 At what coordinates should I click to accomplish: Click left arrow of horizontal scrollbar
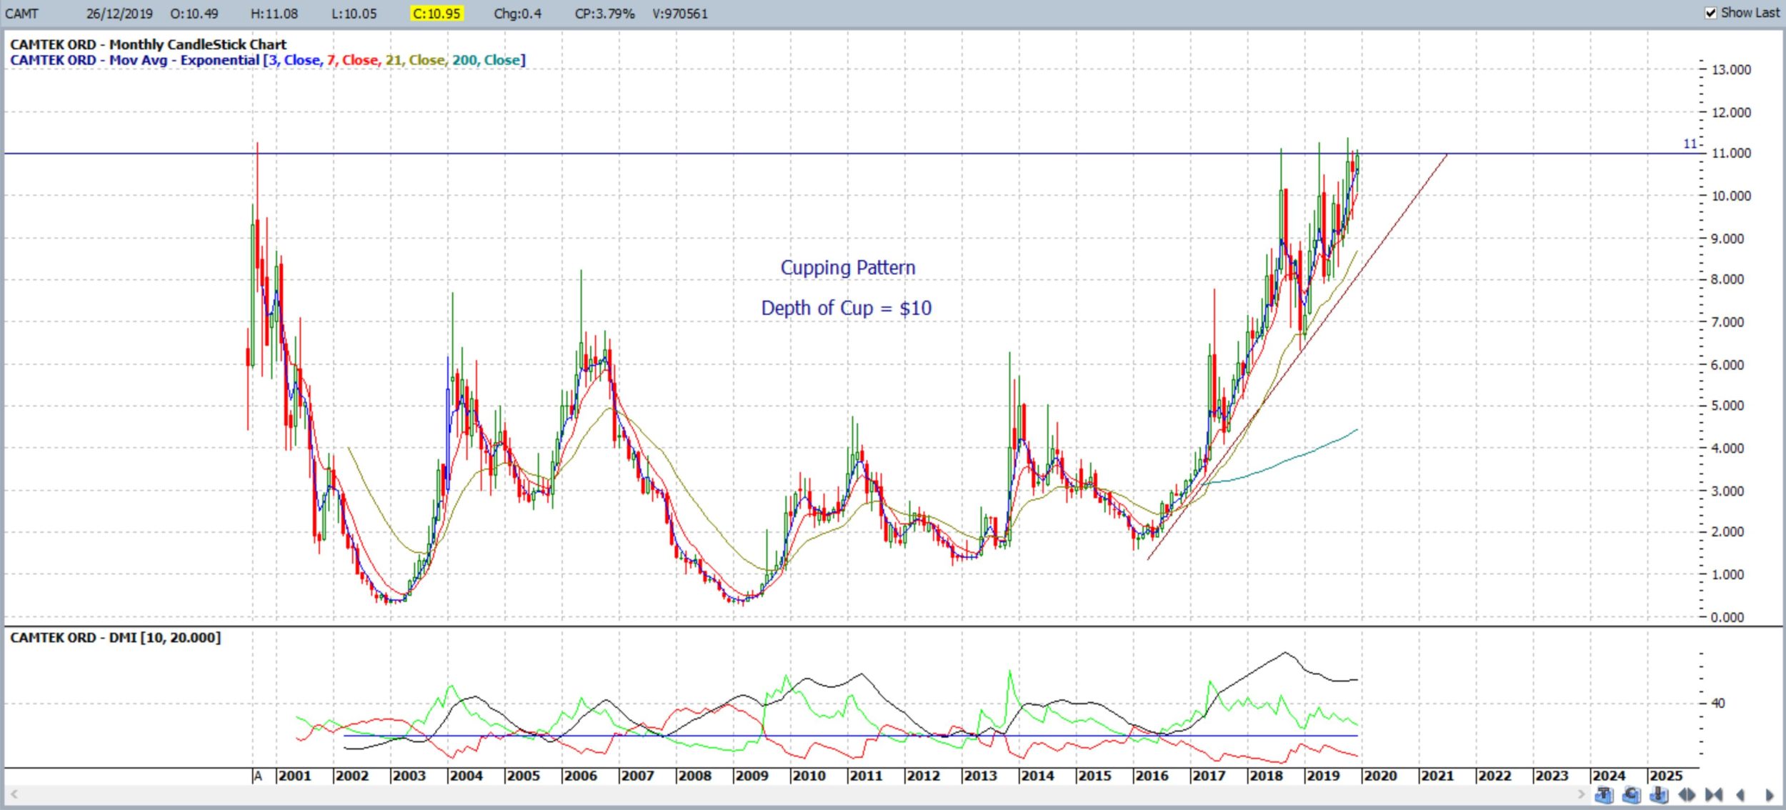14,794
